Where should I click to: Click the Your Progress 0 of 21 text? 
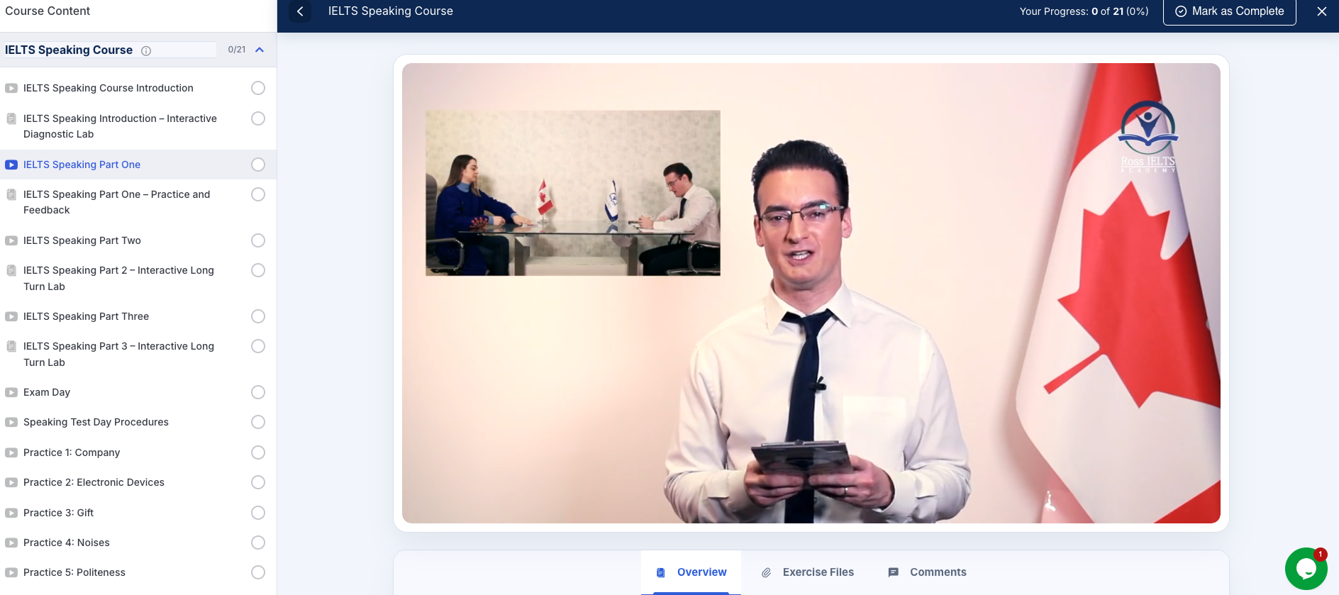click(1084, 11)
